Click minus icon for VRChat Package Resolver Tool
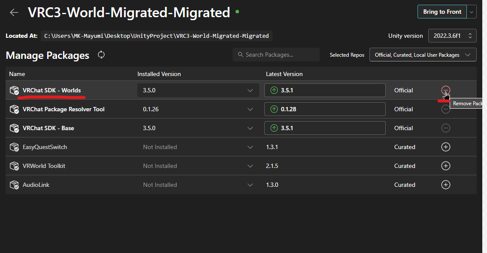 [x=446, y=109]
